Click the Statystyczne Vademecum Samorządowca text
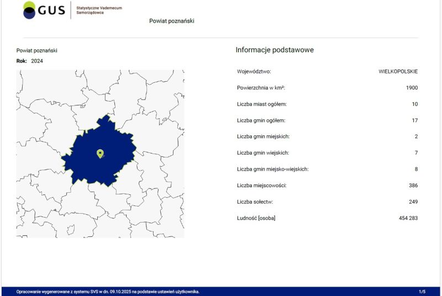This screenshot has height=296, width=442. (x=99, y=10)
